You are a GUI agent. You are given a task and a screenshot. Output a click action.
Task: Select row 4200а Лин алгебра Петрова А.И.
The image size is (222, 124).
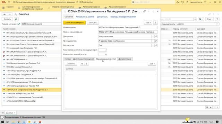tap(32, 93)
